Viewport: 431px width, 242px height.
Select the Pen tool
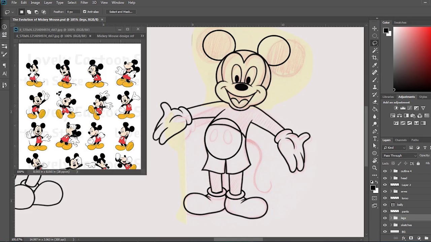pos(375,131)
